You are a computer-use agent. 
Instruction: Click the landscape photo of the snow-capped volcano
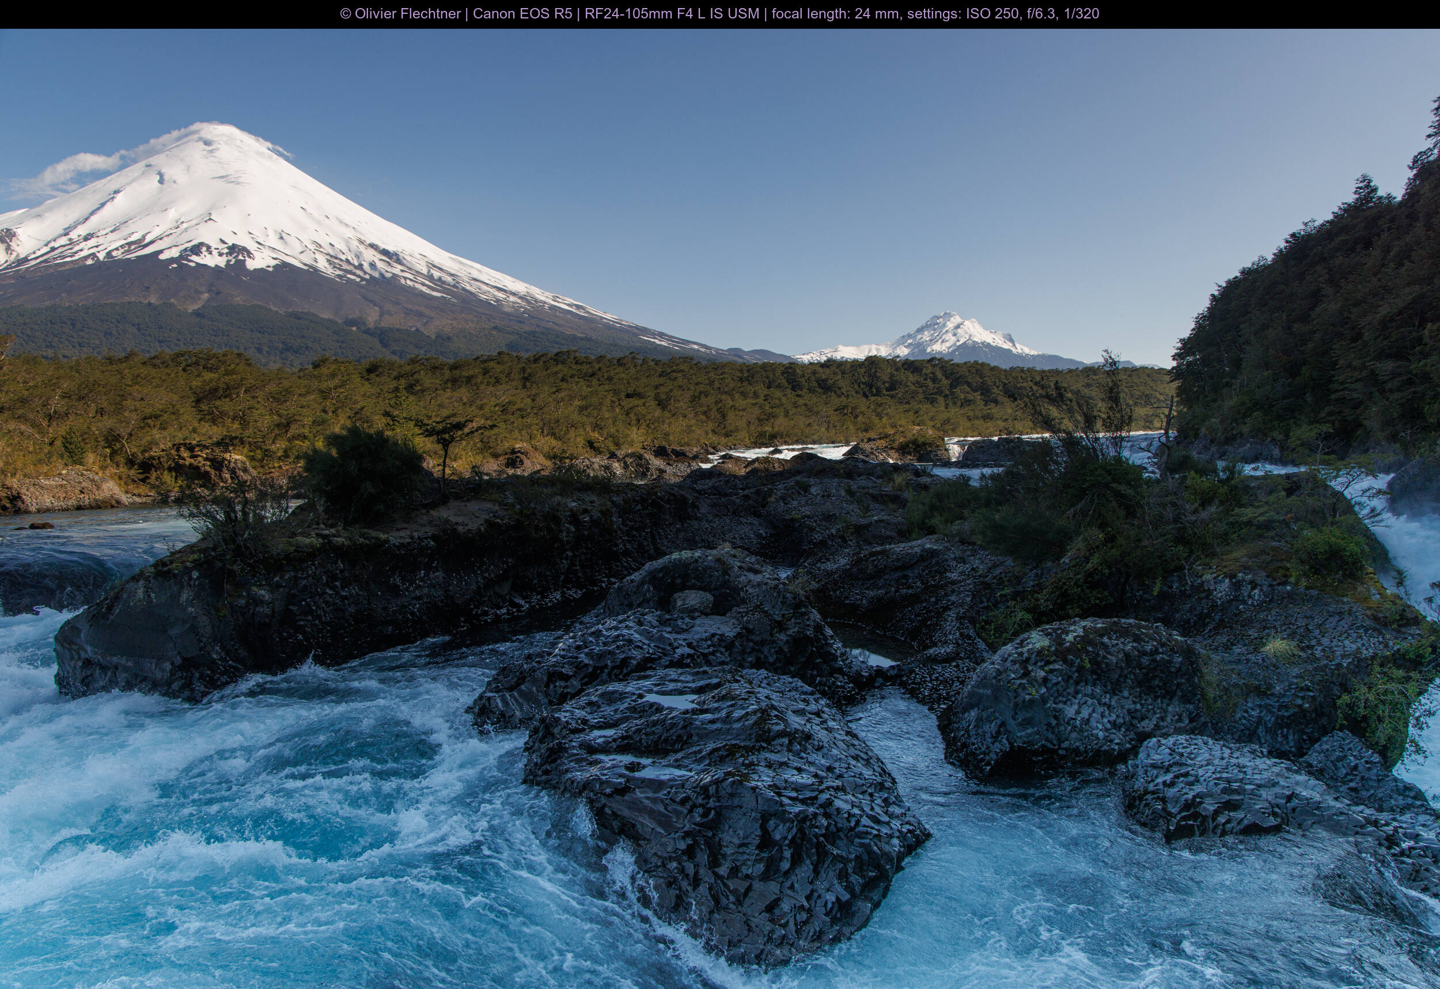[x=720, y=509]
